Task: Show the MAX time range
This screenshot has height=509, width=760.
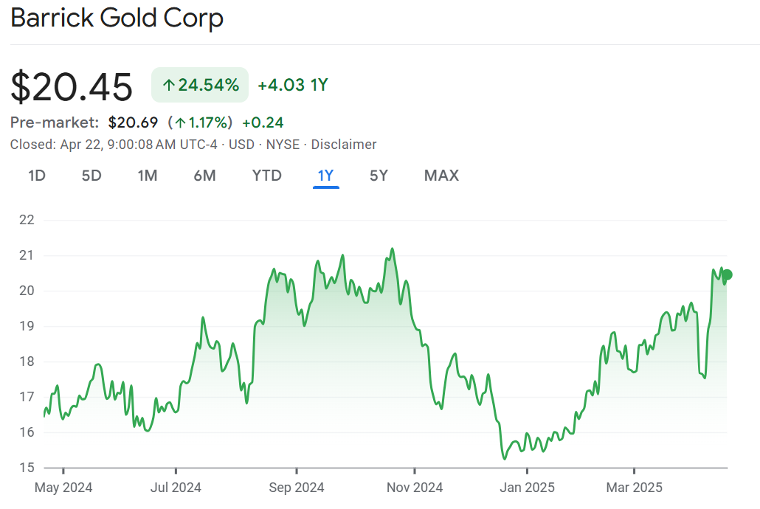Action: point(441,176)
